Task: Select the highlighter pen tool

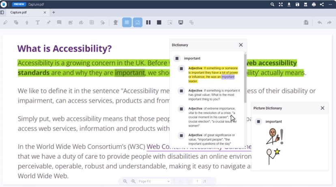Action: pyautogui.click(x=5, y=22)
